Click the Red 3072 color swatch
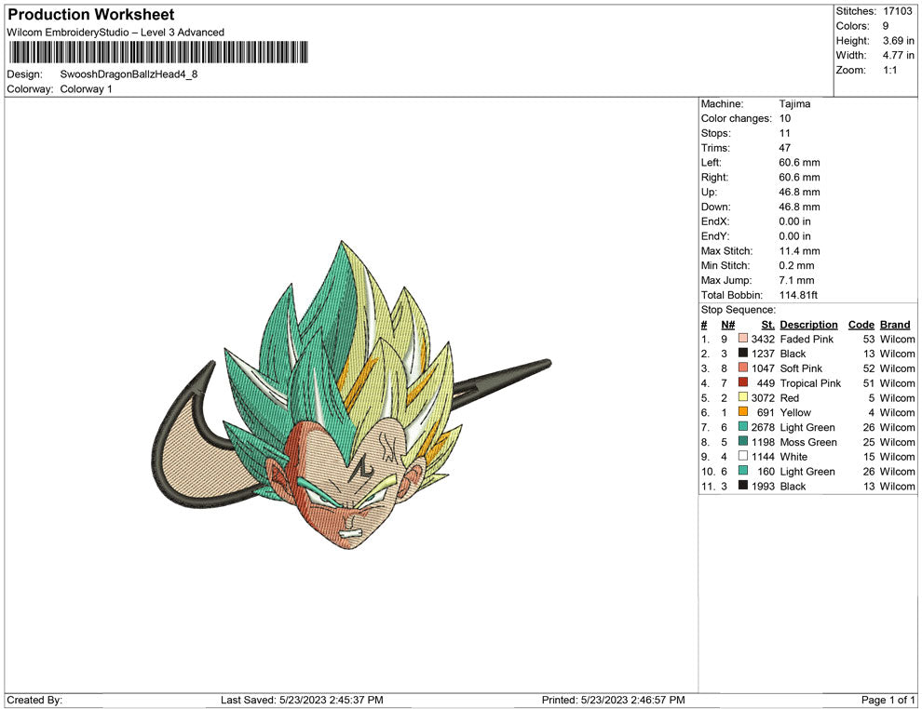Screen dimensions: 922x709 point(743,397)
